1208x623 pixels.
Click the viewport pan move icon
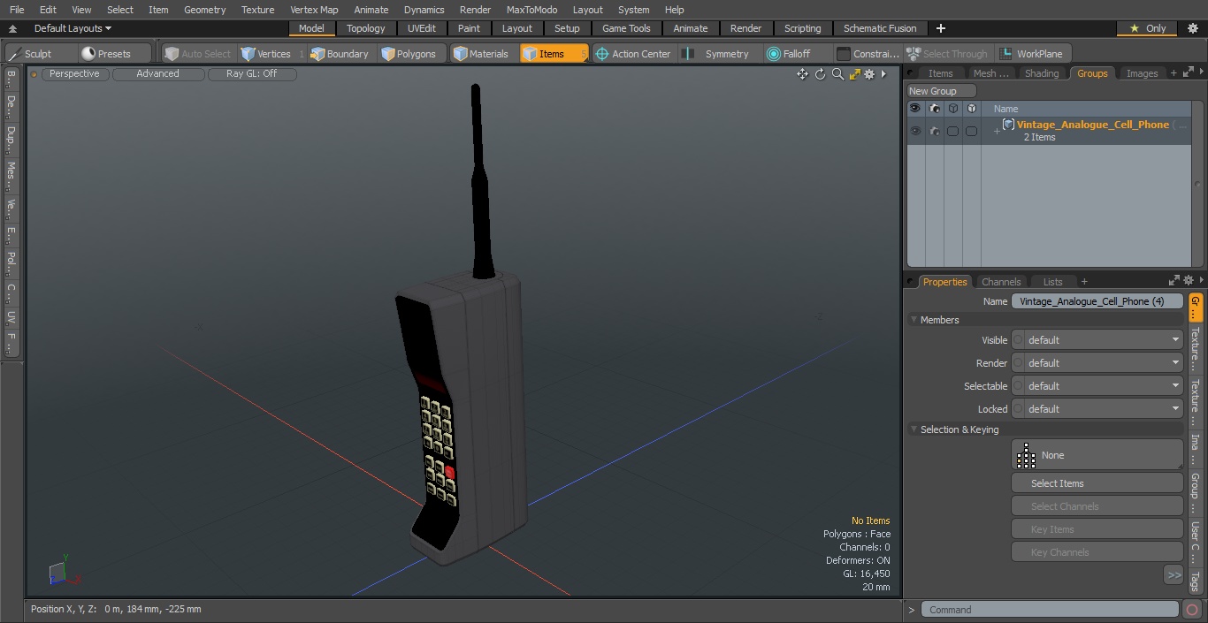tap(802, 74)
